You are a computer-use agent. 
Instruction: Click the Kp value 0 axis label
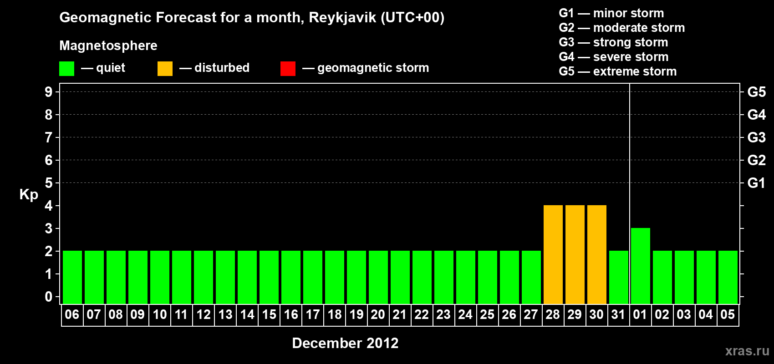(x=49, y=297)
